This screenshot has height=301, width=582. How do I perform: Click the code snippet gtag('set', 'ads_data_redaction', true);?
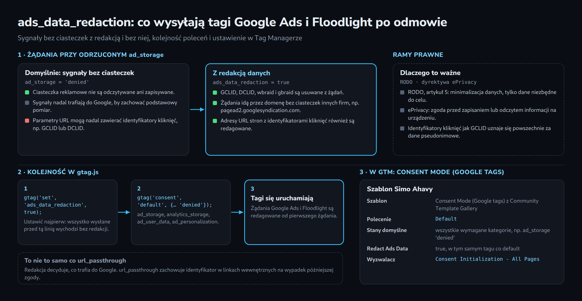point(55,205)
